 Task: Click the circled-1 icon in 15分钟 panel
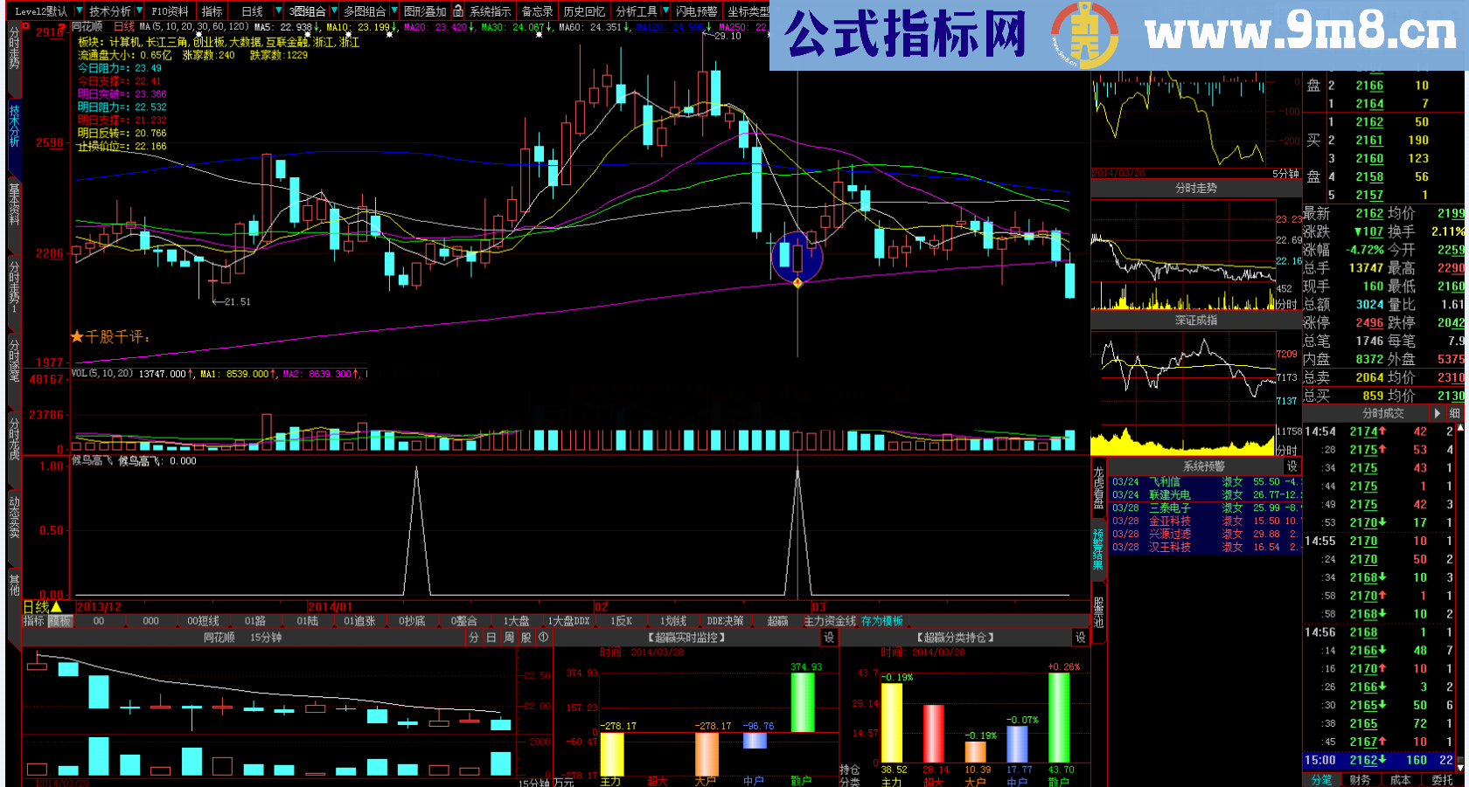pos(543,638)
